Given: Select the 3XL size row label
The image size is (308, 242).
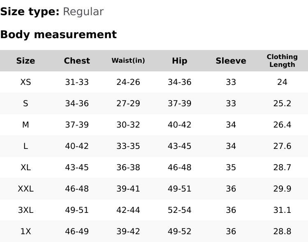Looking at the screenshot, I should tap(25, 210).
